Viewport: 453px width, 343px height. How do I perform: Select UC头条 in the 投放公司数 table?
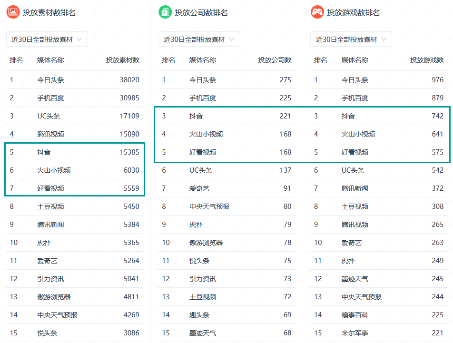(x=201, y=170)
